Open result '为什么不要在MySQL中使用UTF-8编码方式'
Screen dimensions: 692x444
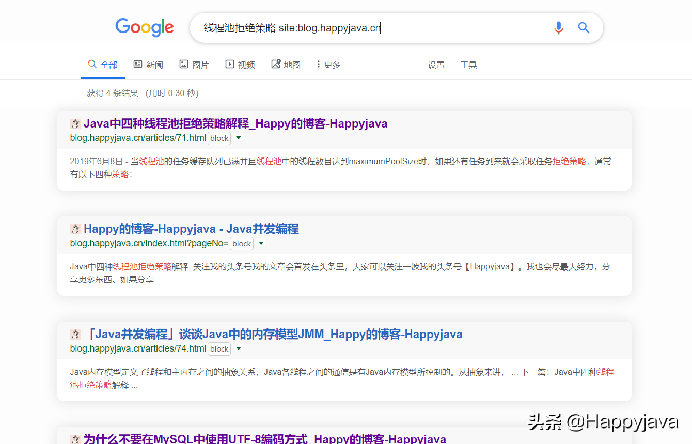click(265, 439)
